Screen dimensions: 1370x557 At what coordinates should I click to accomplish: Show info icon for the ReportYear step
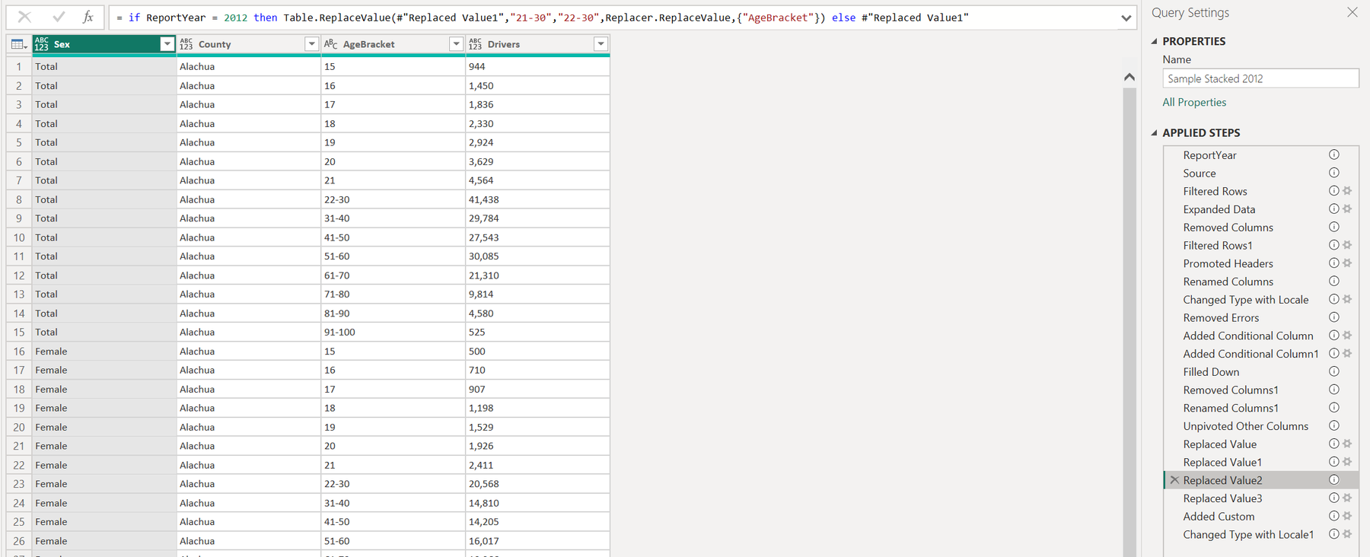coord(1334,154)
